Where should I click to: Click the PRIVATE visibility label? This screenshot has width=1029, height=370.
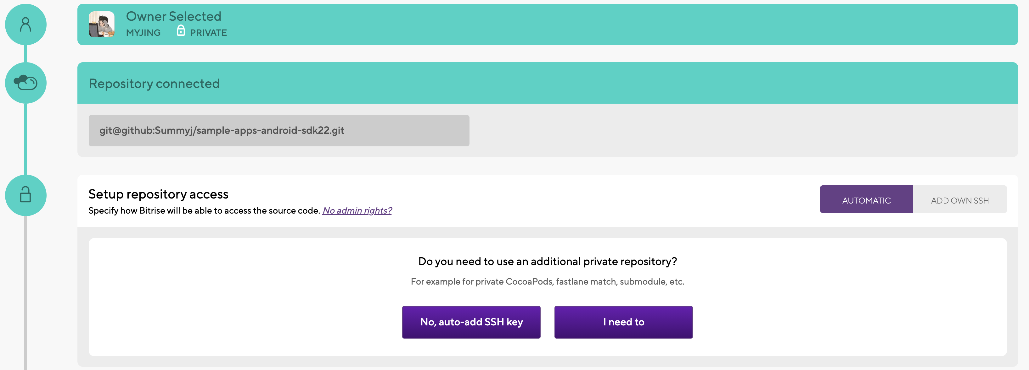pos(208,33)
